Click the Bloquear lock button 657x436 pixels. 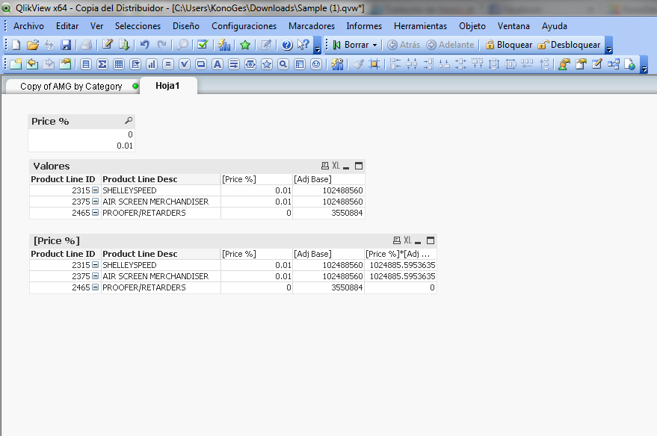click(509, 45)
